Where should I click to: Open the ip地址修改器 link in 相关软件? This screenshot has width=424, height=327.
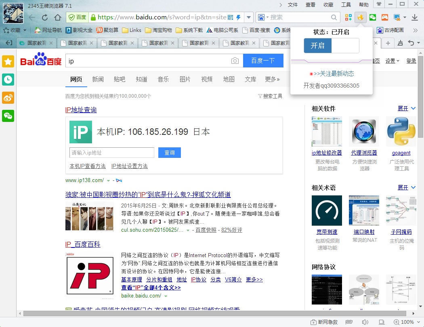point(327,153)
